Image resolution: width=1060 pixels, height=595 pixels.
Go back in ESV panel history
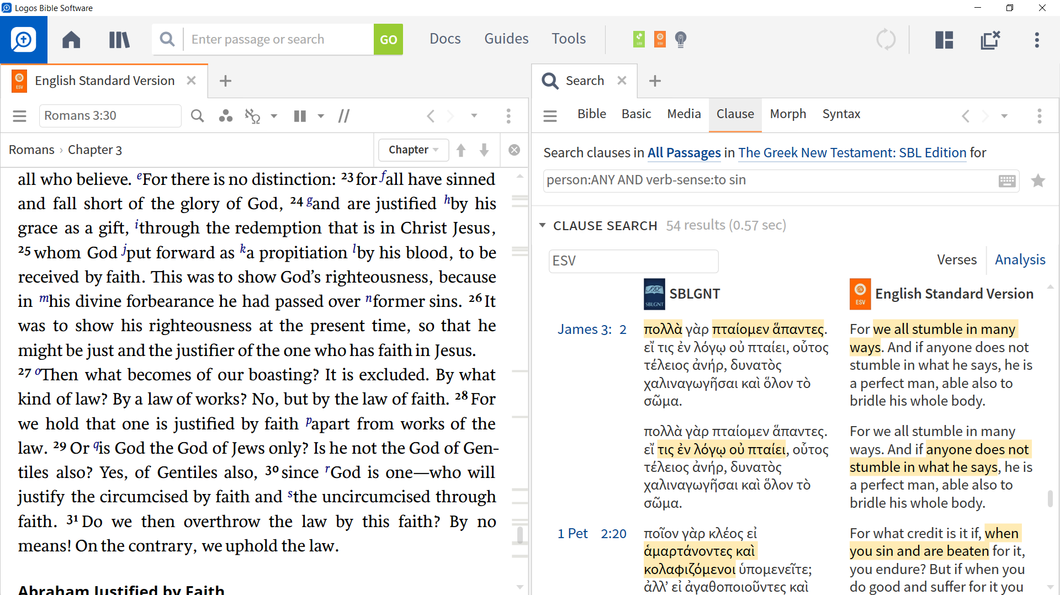[431, 116]
